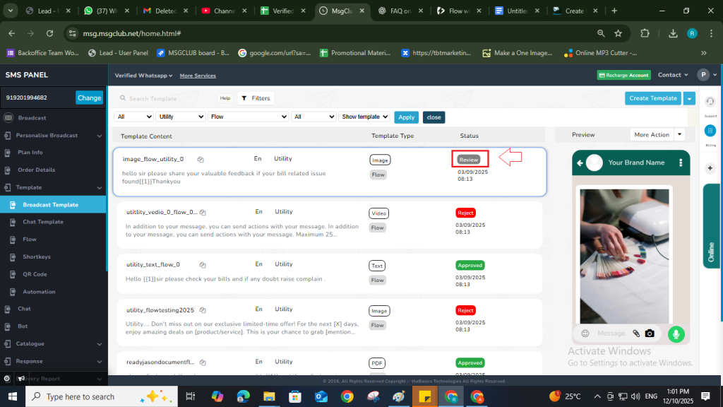Open Chat Template in the sidebar
Screen dimensions: 723x407
click(x=42, y=222)
